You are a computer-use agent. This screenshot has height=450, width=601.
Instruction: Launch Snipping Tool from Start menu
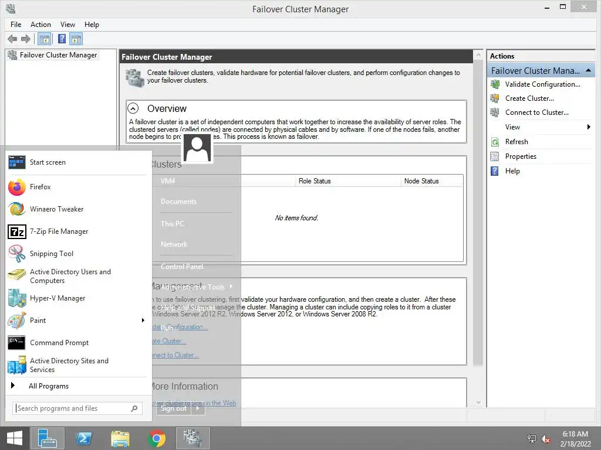77,253
